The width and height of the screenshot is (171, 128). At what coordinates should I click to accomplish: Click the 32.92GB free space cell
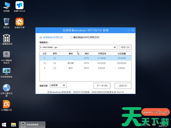[101, 63]
